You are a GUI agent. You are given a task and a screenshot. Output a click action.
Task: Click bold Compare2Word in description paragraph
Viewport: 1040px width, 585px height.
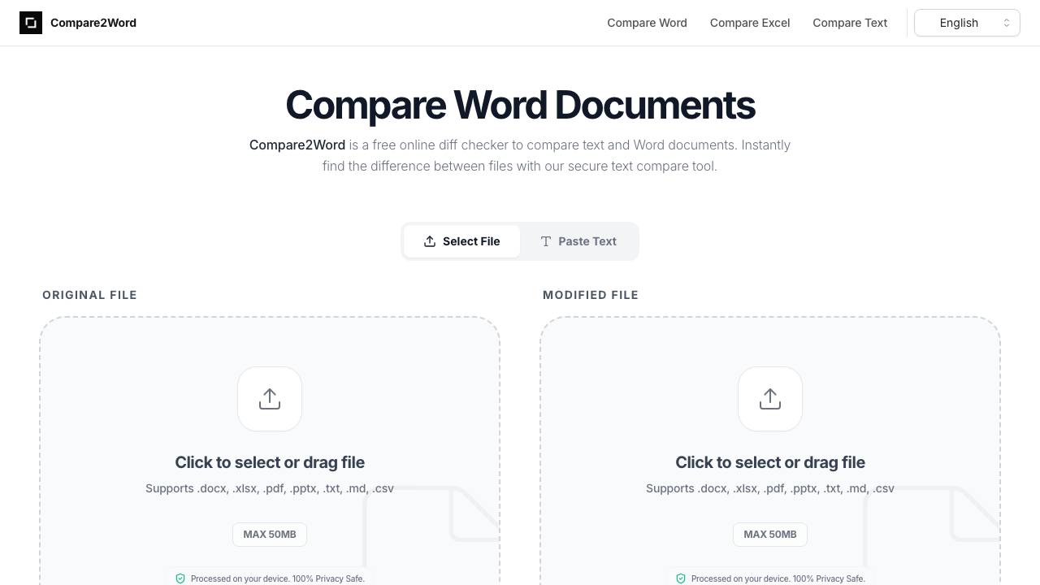pos(297,145)
